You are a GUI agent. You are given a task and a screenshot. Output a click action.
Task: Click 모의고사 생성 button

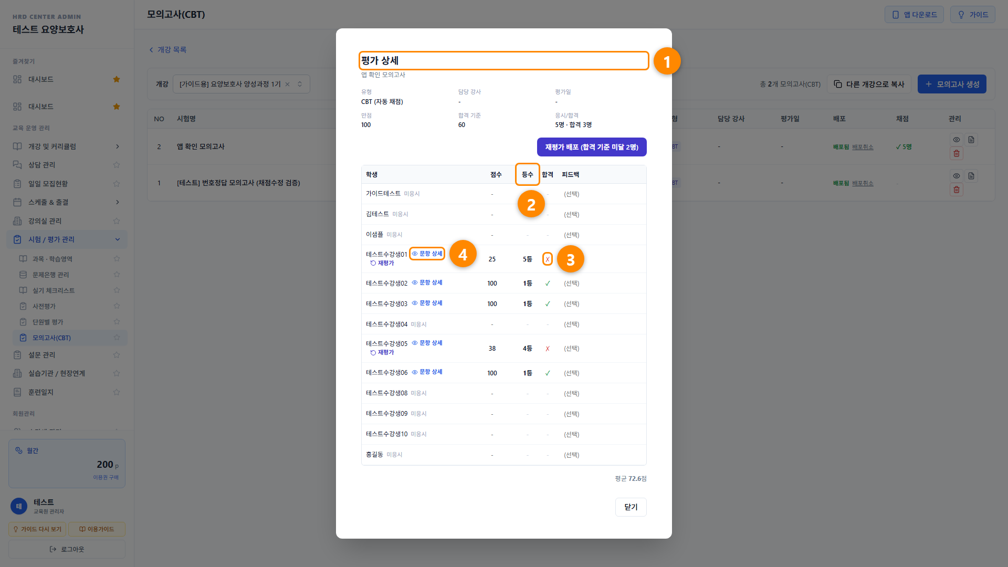coord(952,84)
